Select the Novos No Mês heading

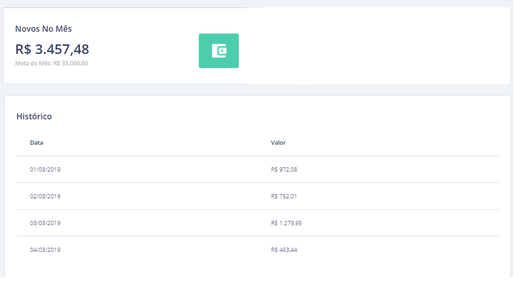click(43, 29)
